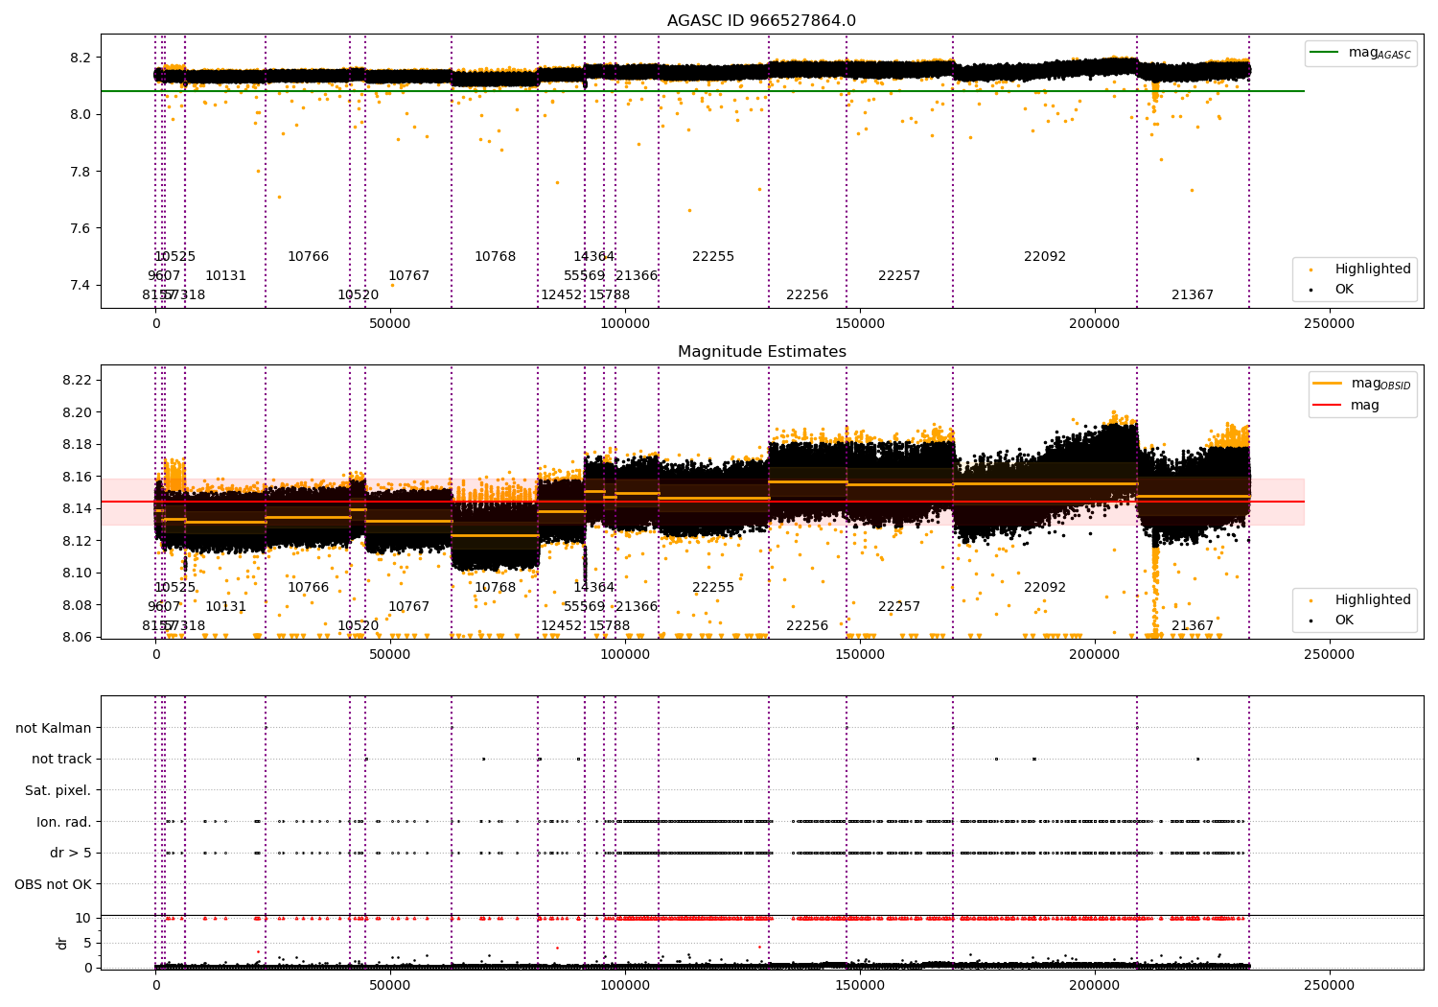Click the 'AGASC ID 966527864.0' plot title
Image resolution: width=1438 pixels, height=1007 pixels.
pos(761,21)
